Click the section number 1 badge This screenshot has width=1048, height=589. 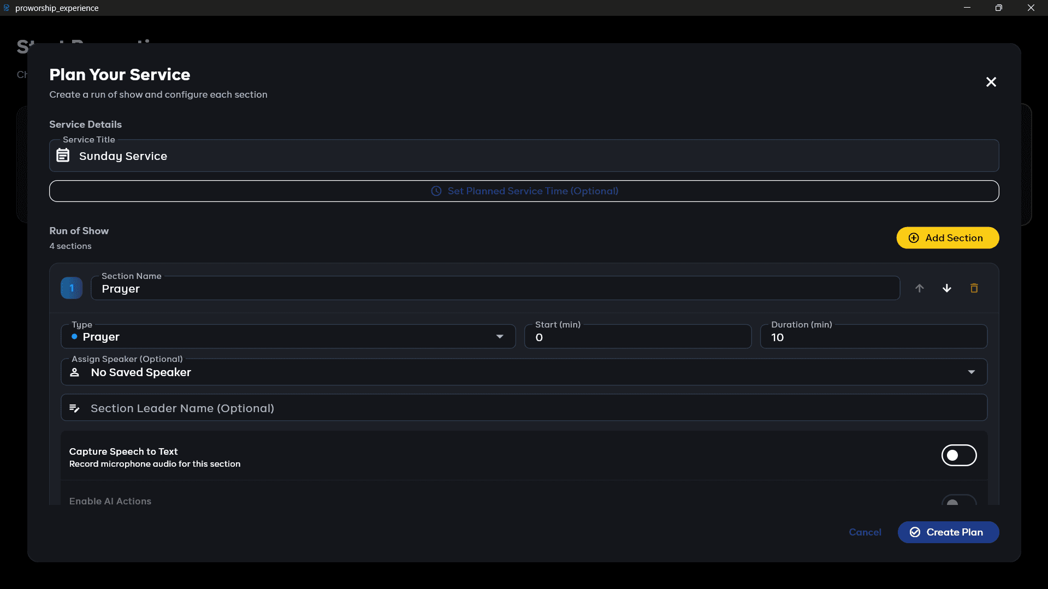(72, 288)
